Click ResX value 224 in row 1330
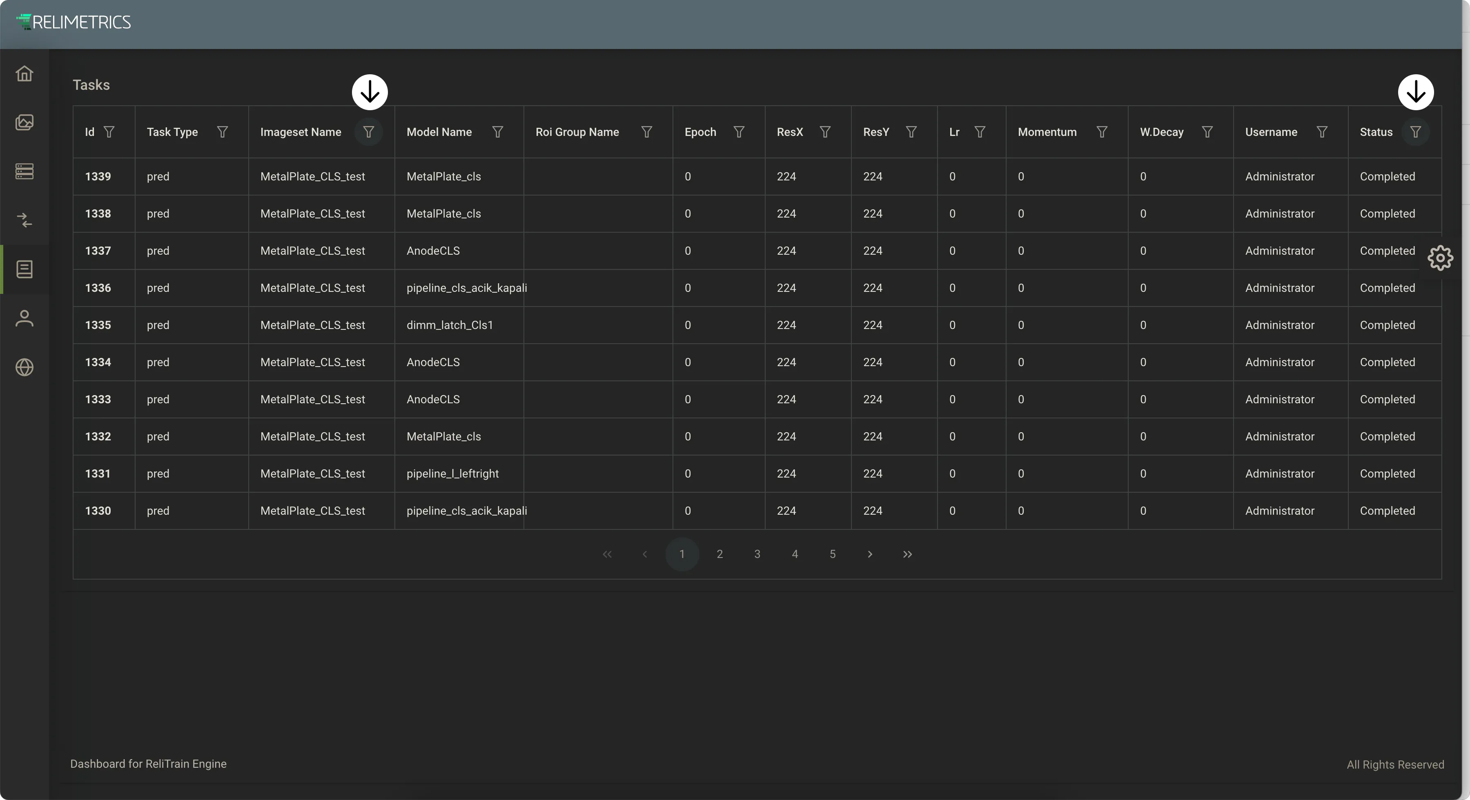This screenshot has width=1470, height=800. 786,510
